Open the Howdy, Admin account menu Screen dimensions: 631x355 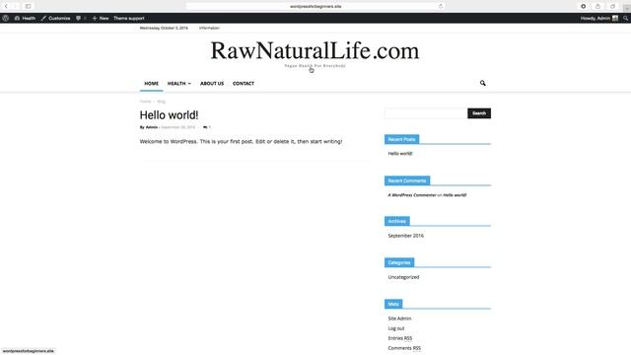pyautogui.click(x=598, y=18)
